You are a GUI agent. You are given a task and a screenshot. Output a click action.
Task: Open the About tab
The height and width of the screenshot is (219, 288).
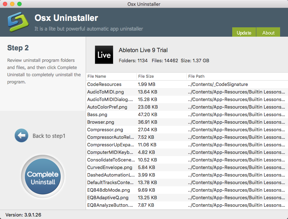[x=268, y=32]
